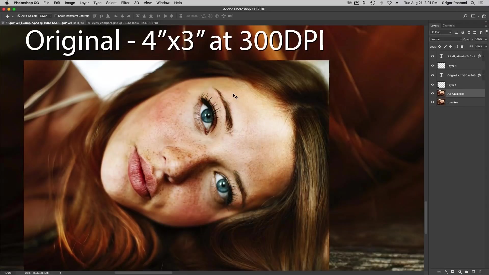Image resolution: width=489 pixels, height=275 pixels.
Task: Toggle Lock all padlock icon
Action: click(462, 47)
